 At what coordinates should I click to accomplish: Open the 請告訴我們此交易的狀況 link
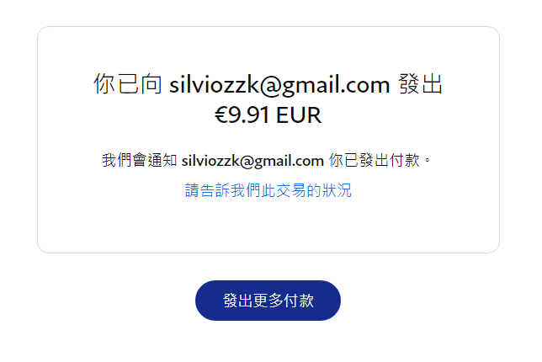pyautogui.click(x=268, y=190)
